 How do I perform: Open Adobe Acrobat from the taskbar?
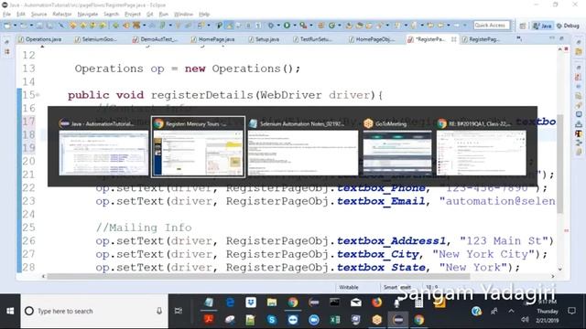coord(209,320)
